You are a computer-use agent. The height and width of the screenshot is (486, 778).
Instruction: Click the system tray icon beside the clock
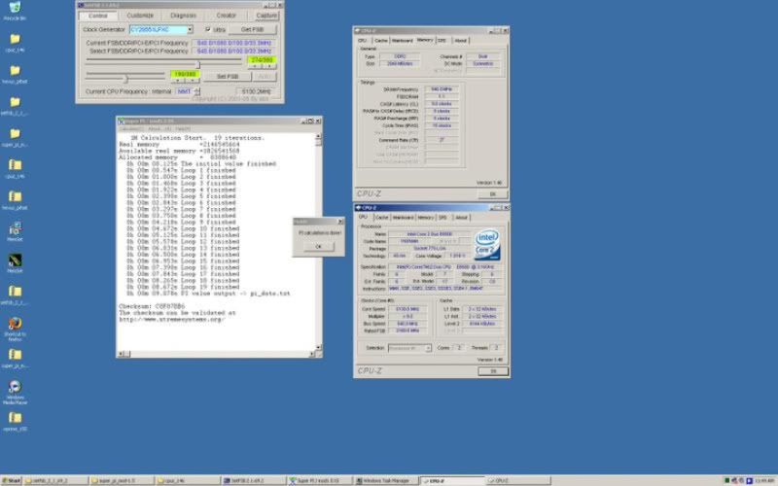749,480
